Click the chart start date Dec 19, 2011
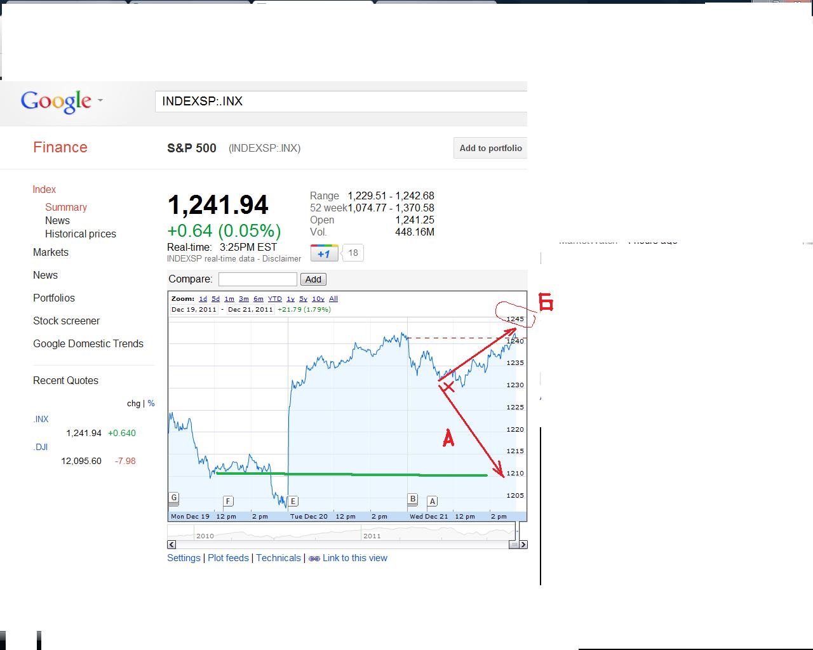Viewport: 813px width, 650px height. click(x=194, y=310)
